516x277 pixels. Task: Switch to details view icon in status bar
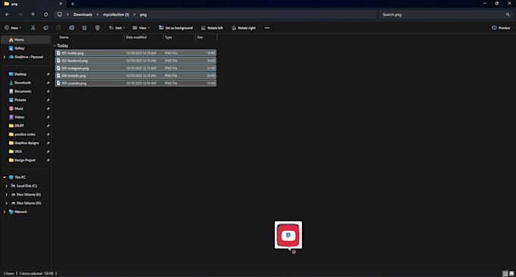pos(505,273)
